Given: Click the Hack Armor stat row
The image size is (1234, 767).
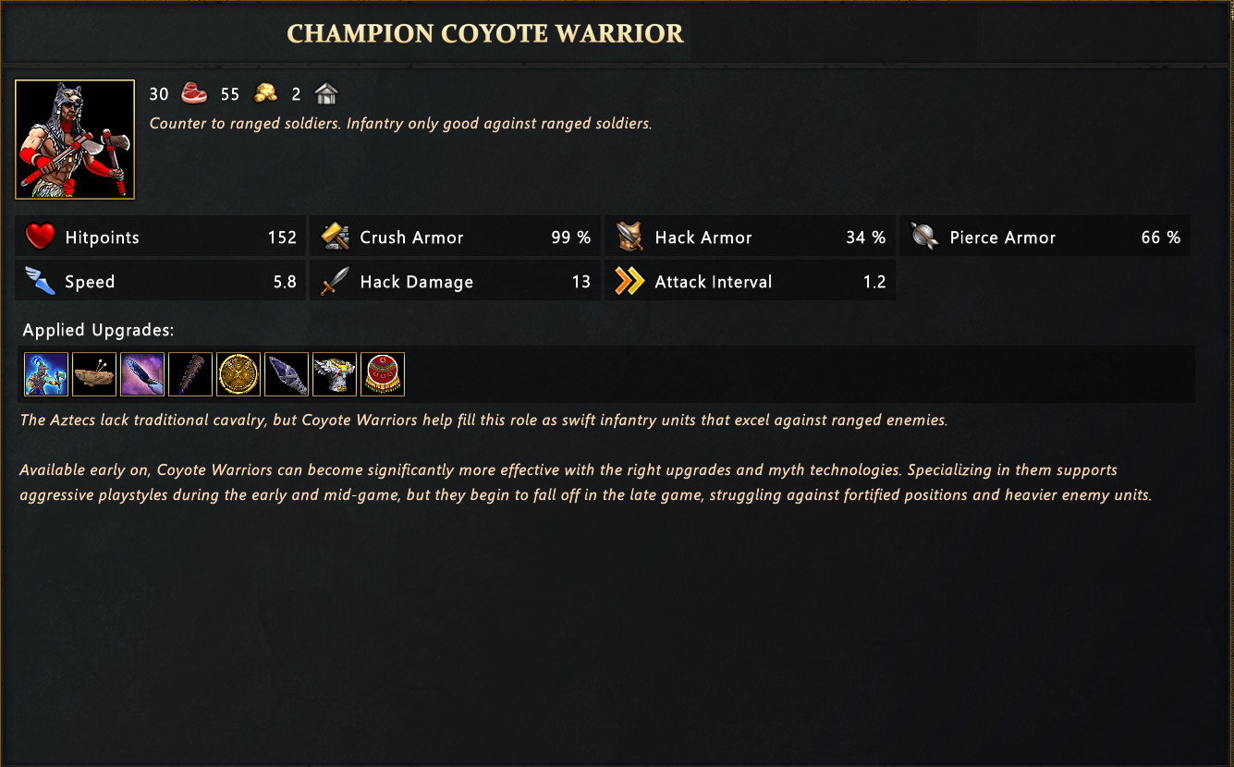Looking at the screenshot, I should tap(750, 237).
